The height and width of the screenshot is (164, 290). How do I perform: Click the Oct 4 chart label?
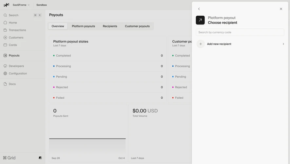[x=122, y=158]
